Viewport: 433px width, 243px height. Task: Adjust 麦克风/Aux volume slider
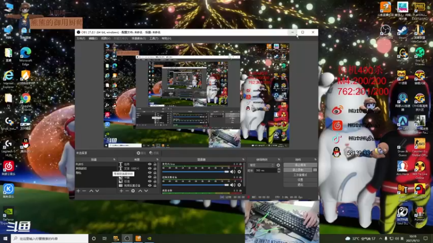(x=195, y=172)
